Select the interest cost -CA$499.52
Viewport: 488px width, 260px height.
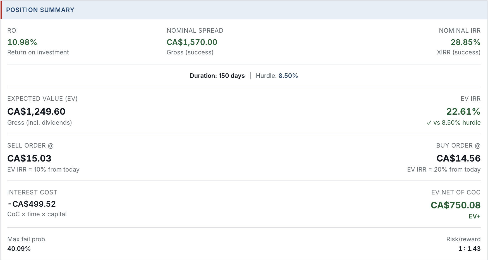click(32, 204)
